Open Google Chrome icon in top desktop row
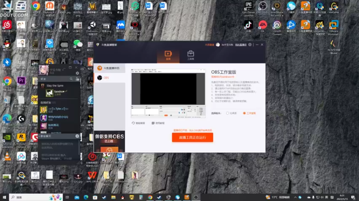The height and width of the screenshot is (201, 359). [x=35, y=8]
